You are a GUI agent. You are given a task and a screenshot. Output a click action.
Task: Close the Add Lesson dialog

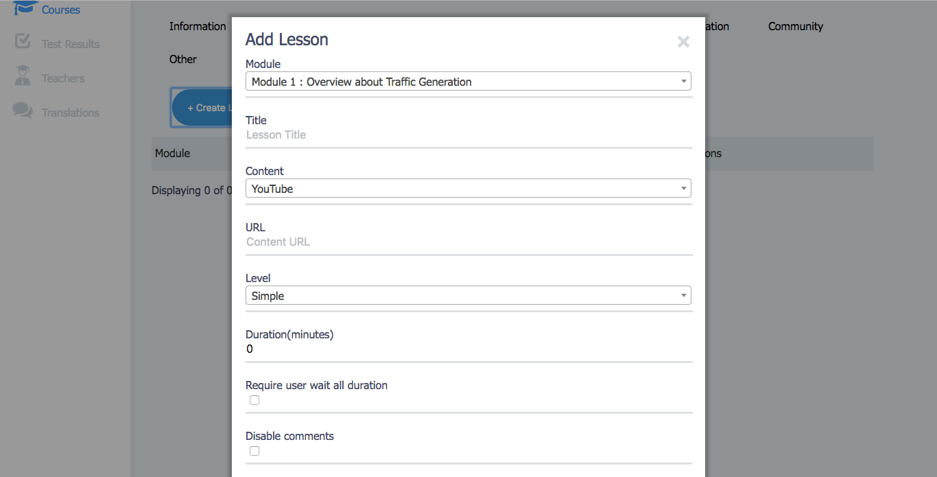pyautogui.click(x=683, y=42)
